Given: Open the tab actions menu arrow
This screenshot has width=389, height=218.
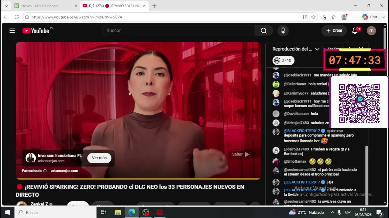Looking at the screenshot, I should tap(6, 6).
